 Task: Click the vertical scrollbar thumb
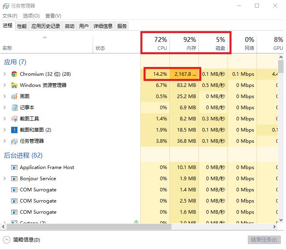click(281, 67)
